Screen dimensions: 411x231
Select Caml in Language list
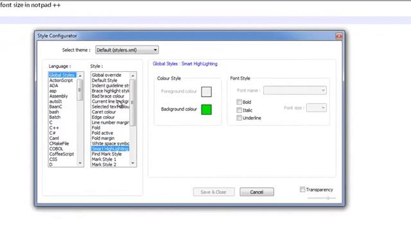(x=54, y=139)
